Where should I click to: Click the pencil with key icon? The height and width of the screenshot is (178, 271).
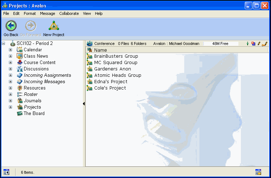coord(265,44)
